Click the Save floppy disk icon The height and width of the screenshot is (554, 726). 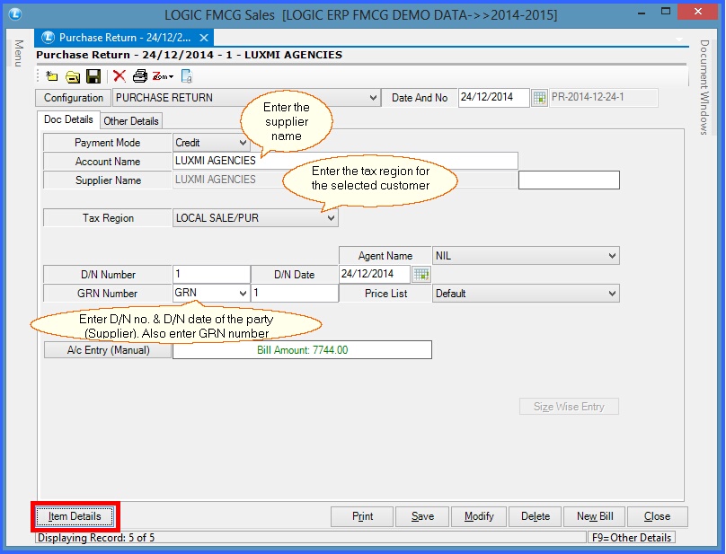coord(93,76)
